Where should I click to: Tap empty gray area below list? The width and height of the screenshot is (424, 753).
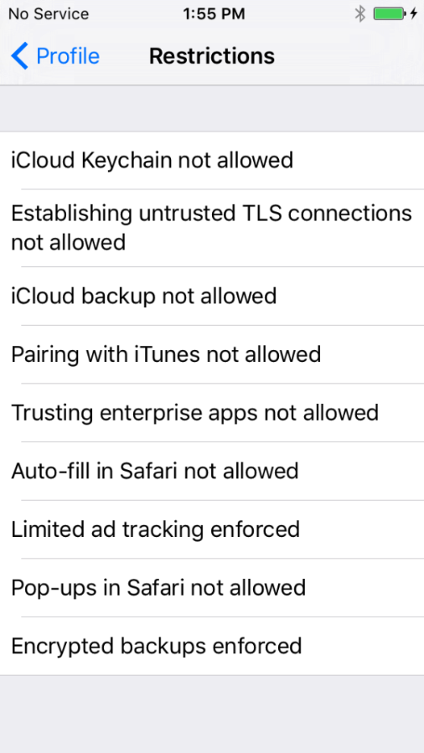tap(212, 714)
